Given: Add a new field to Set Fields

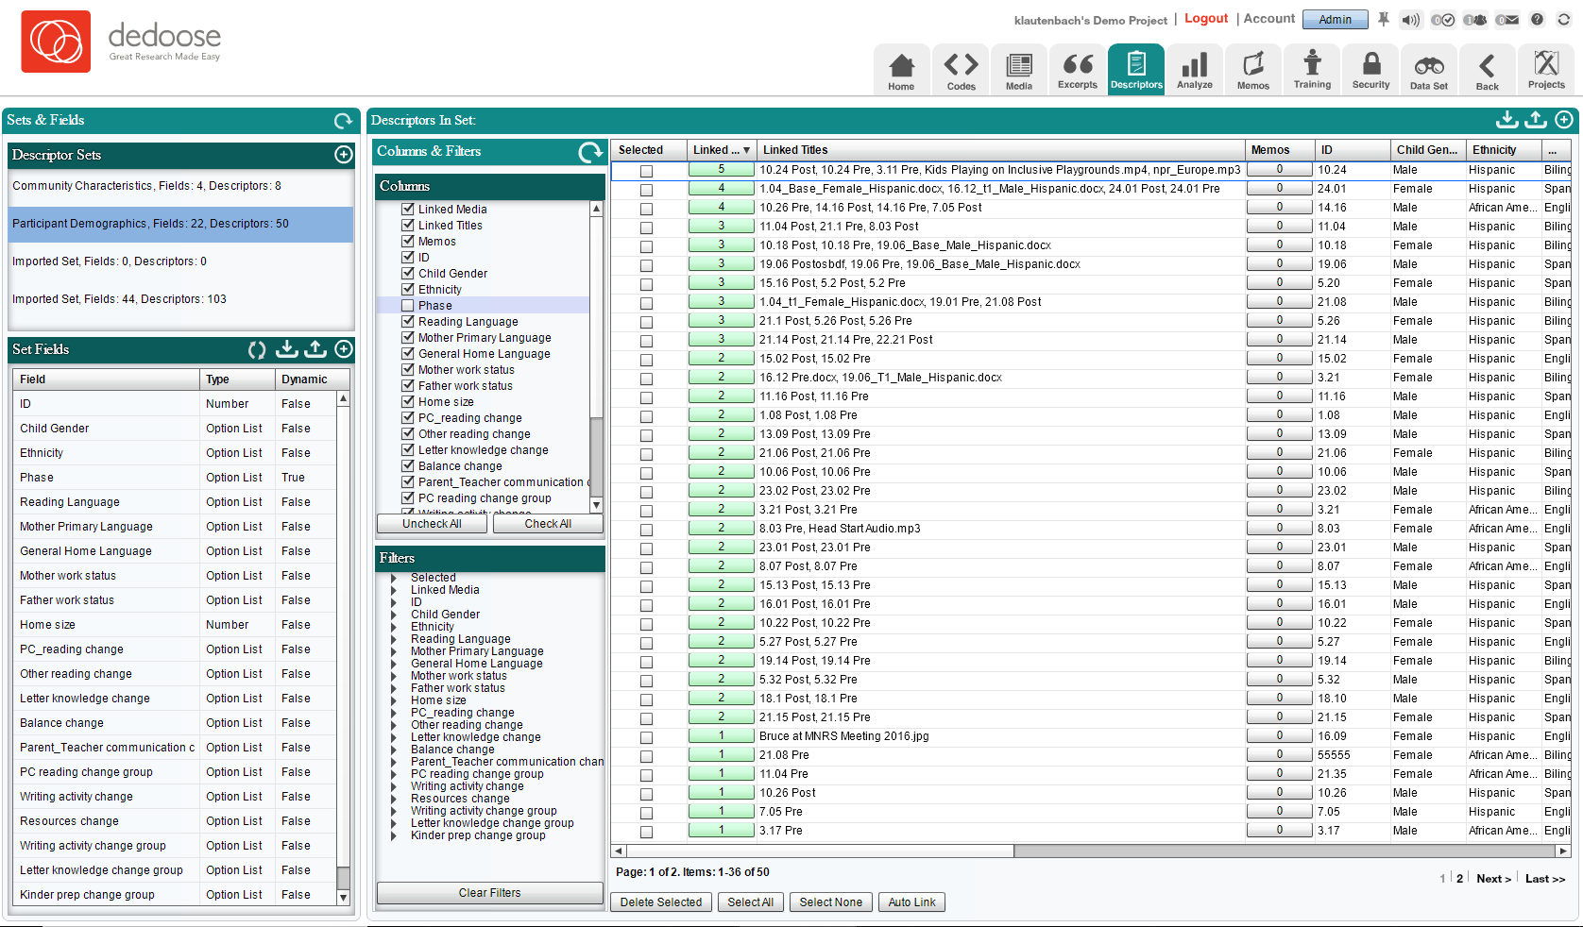Looking at the screenshot, I should tap(344, 349).
